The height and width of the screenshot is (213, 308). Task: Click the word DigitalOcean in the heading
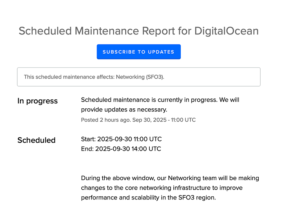tap(226, 31)
